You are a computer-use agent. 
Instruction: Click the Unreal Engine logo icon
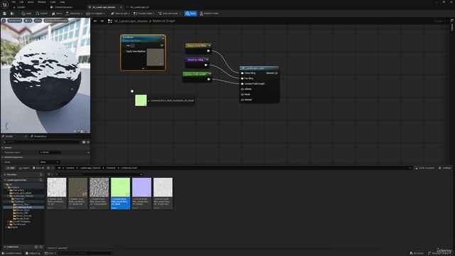click(x=5, y=4)
